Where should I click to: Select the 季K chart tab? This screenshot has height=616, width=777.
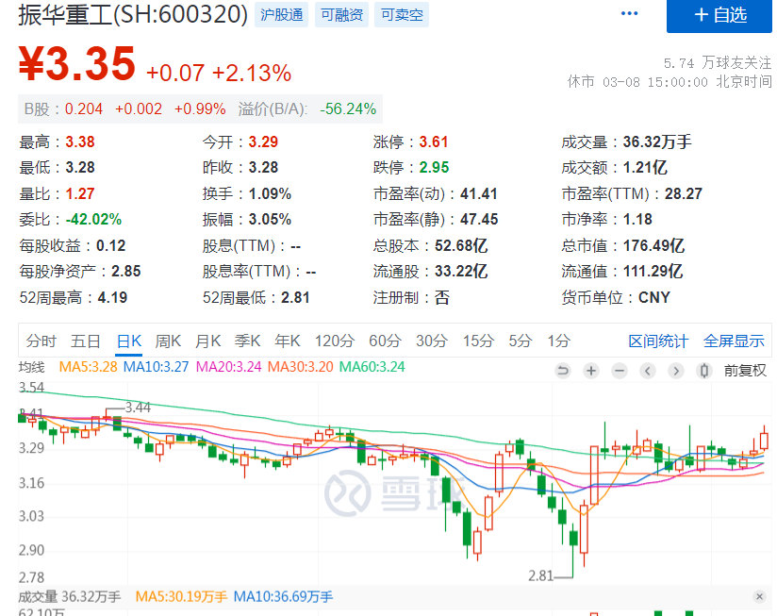(x=247, y=341)
